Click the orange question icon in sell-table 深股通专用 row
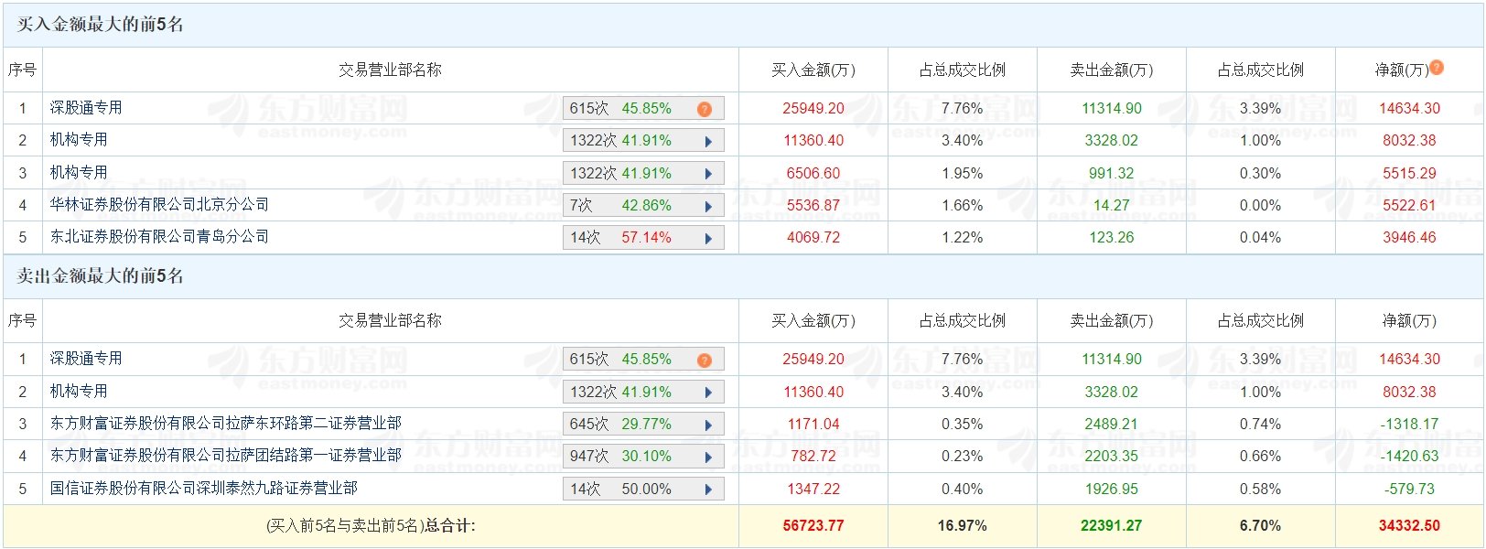Image resolution: width=1486 pixels, height=549 pixels. point(704,361)
